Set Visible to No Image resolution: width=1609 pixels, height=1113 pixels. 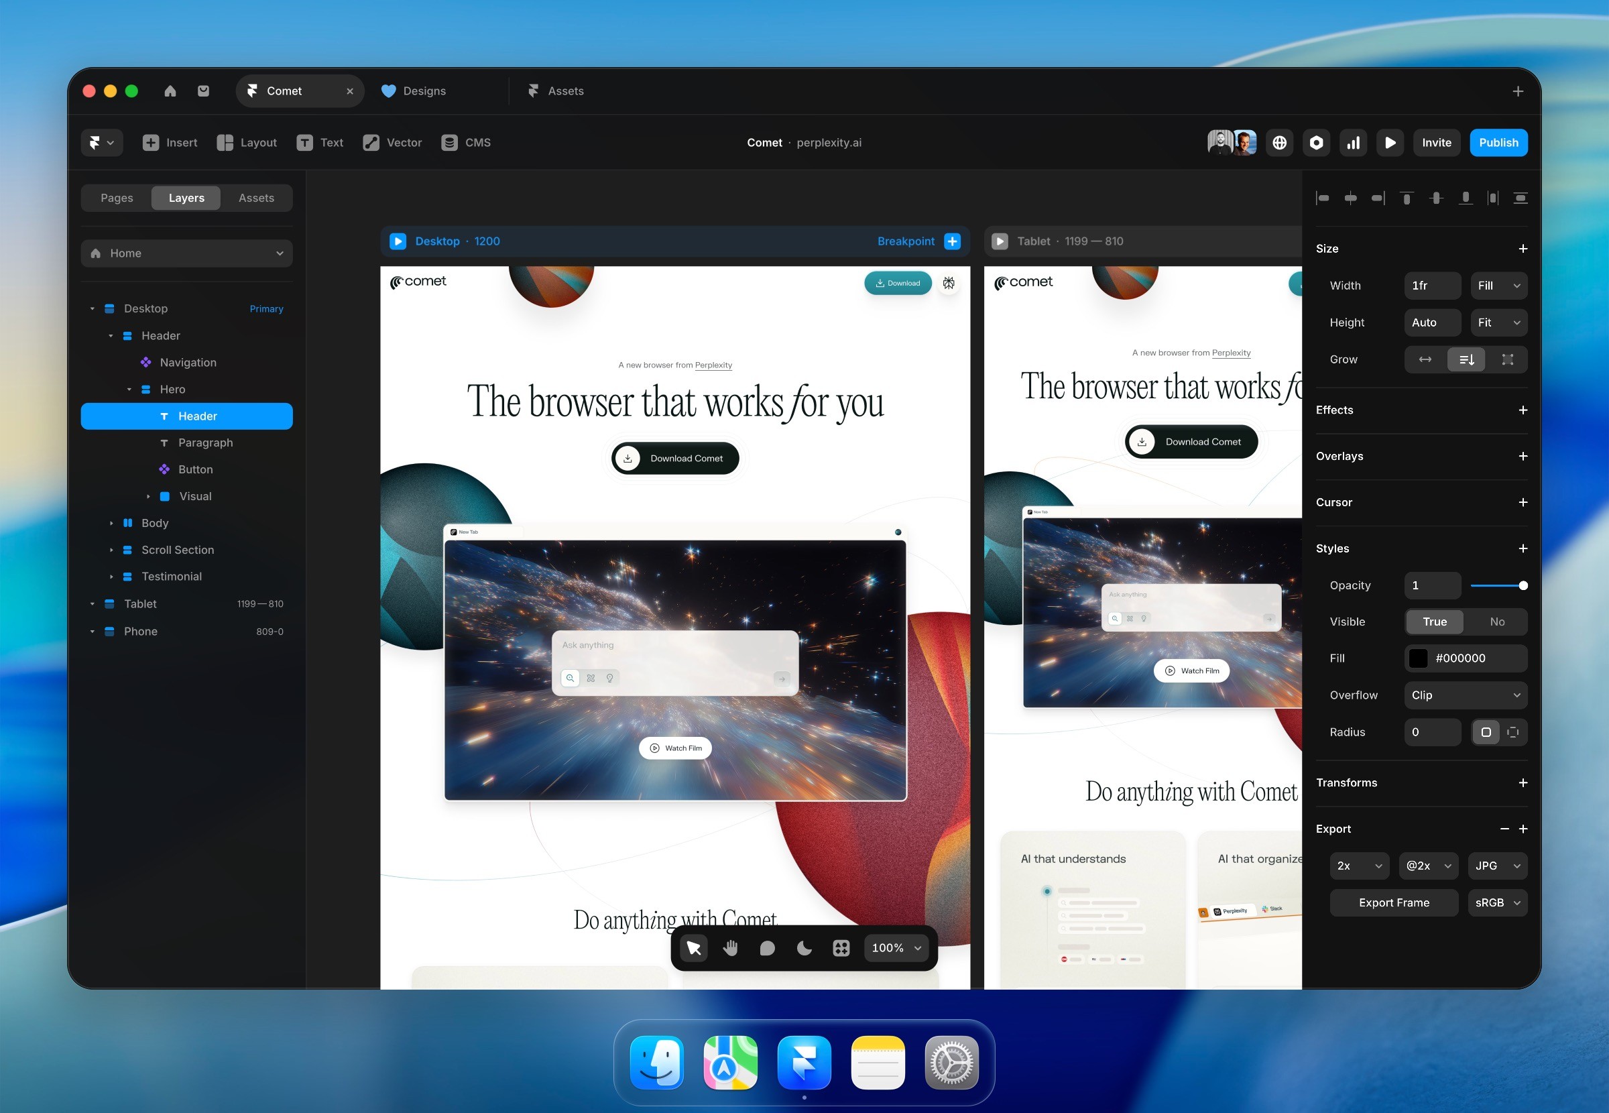coord(1497,622)
